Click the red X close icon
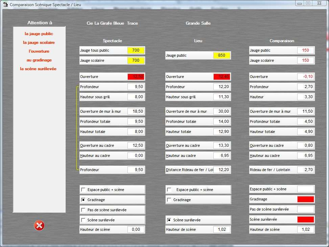Viewport: 329px width, 247px height. 39,225
